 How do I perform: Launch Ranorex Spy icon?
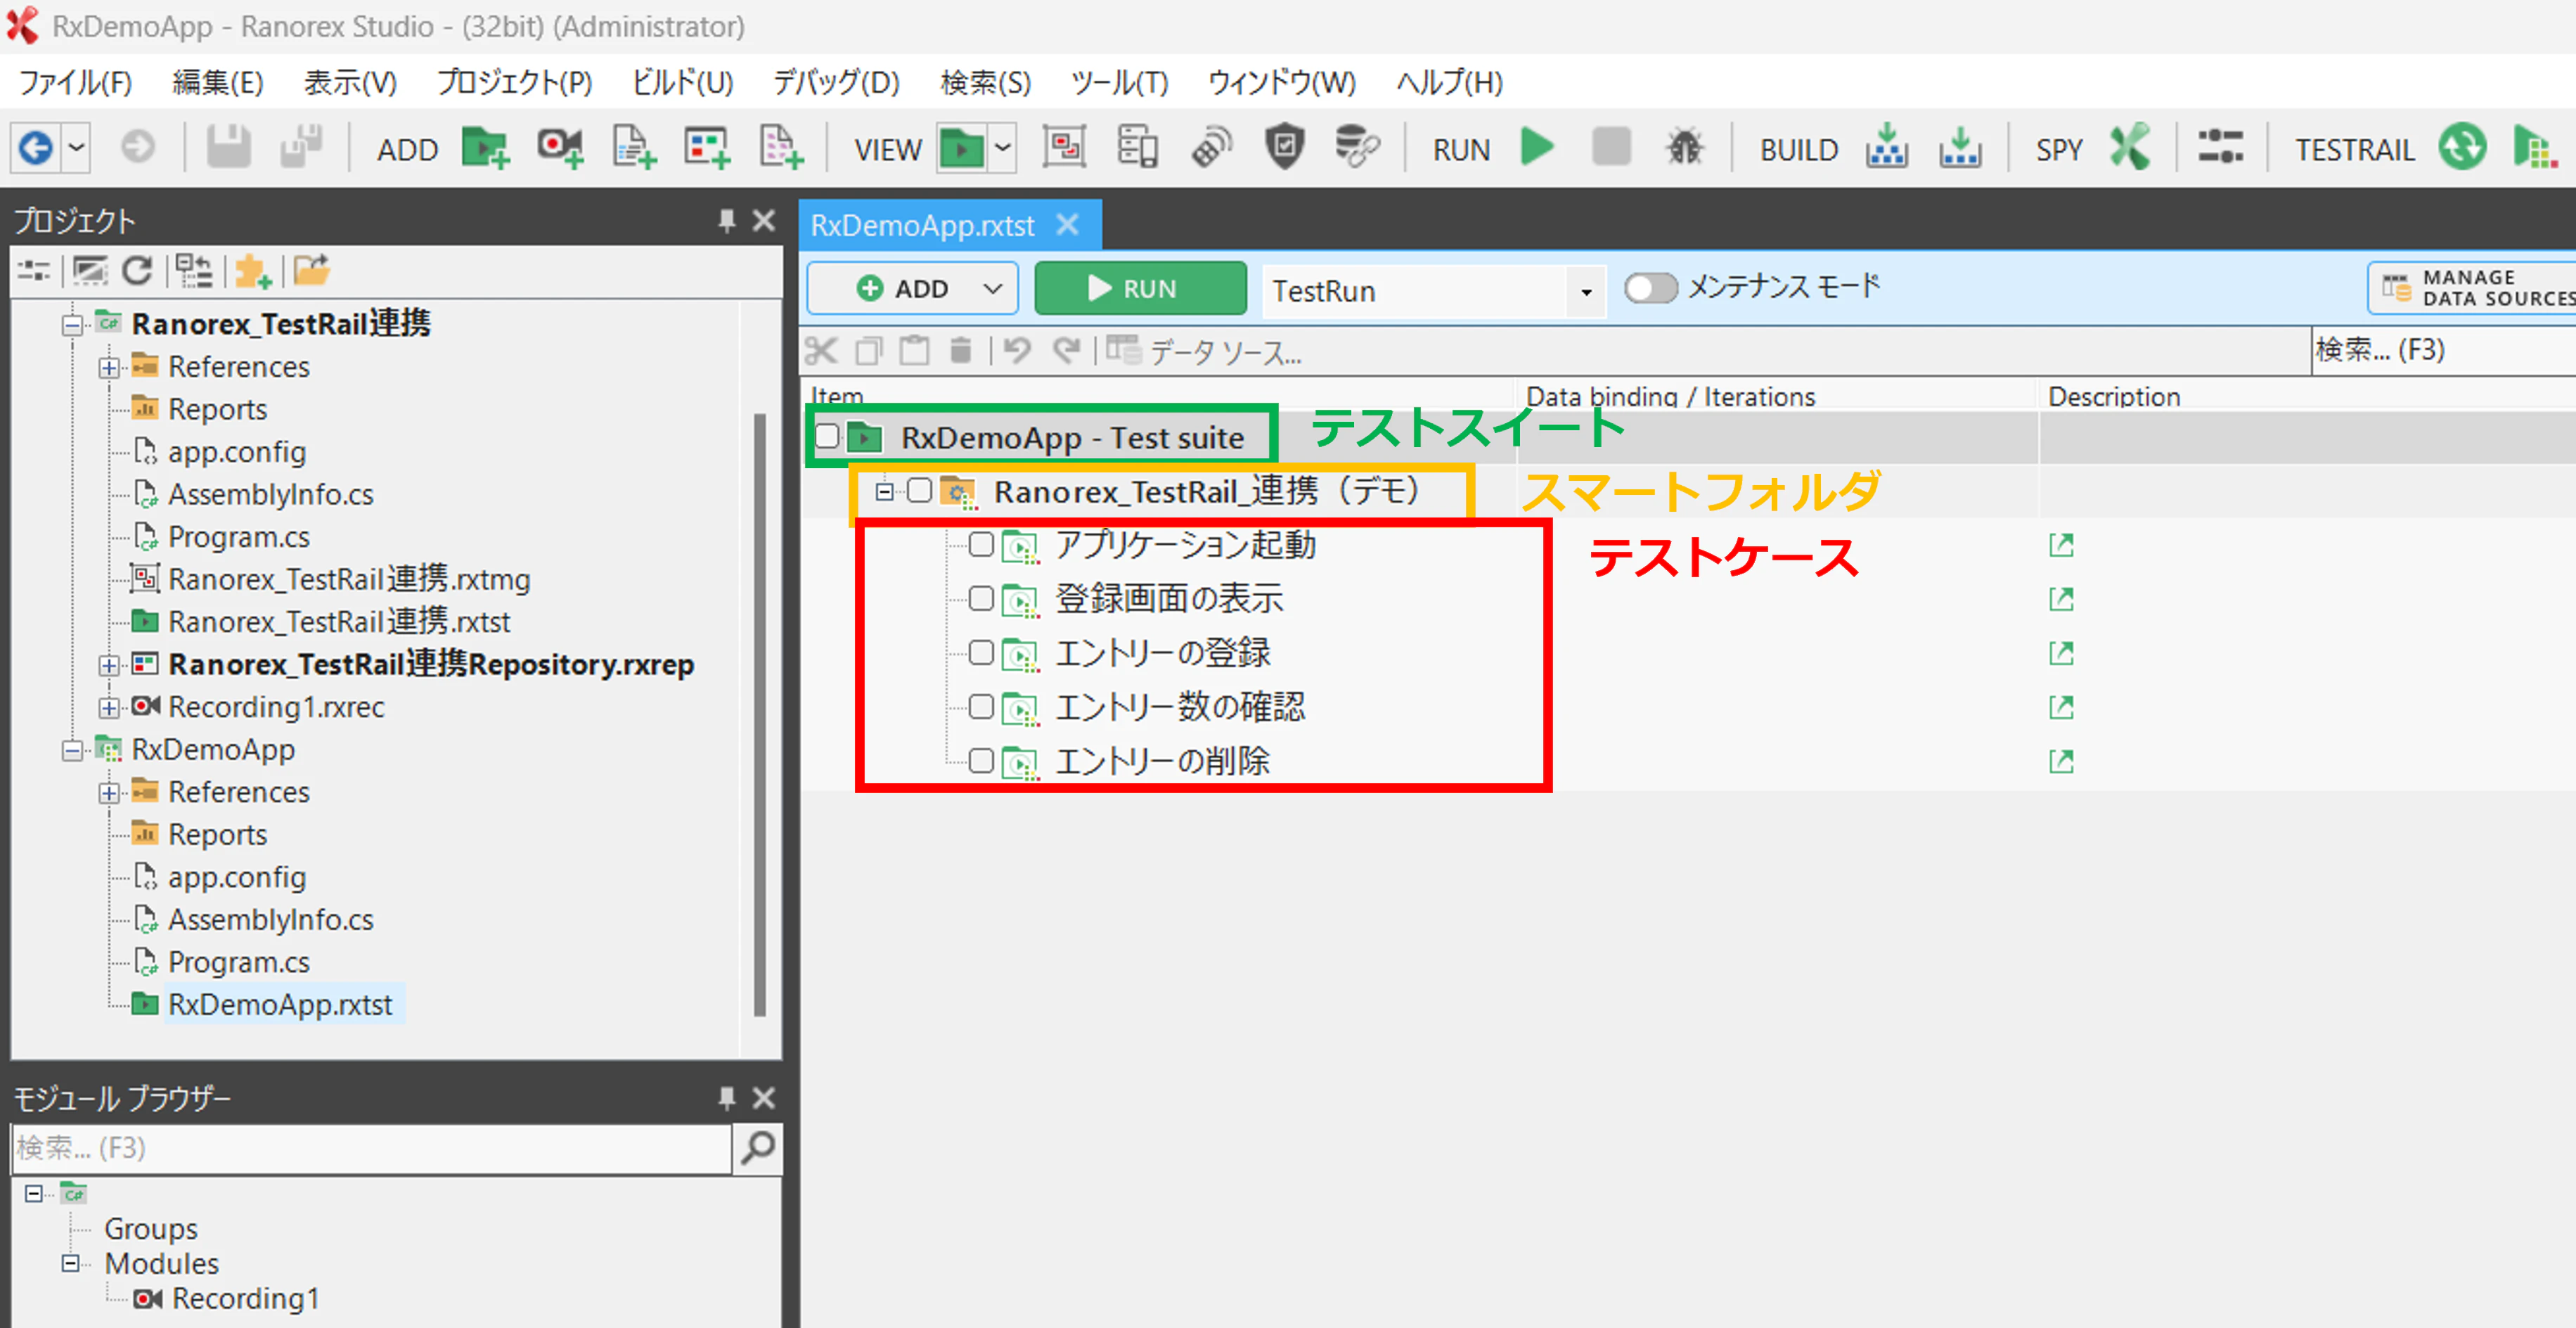click(x=2130, y=148)
